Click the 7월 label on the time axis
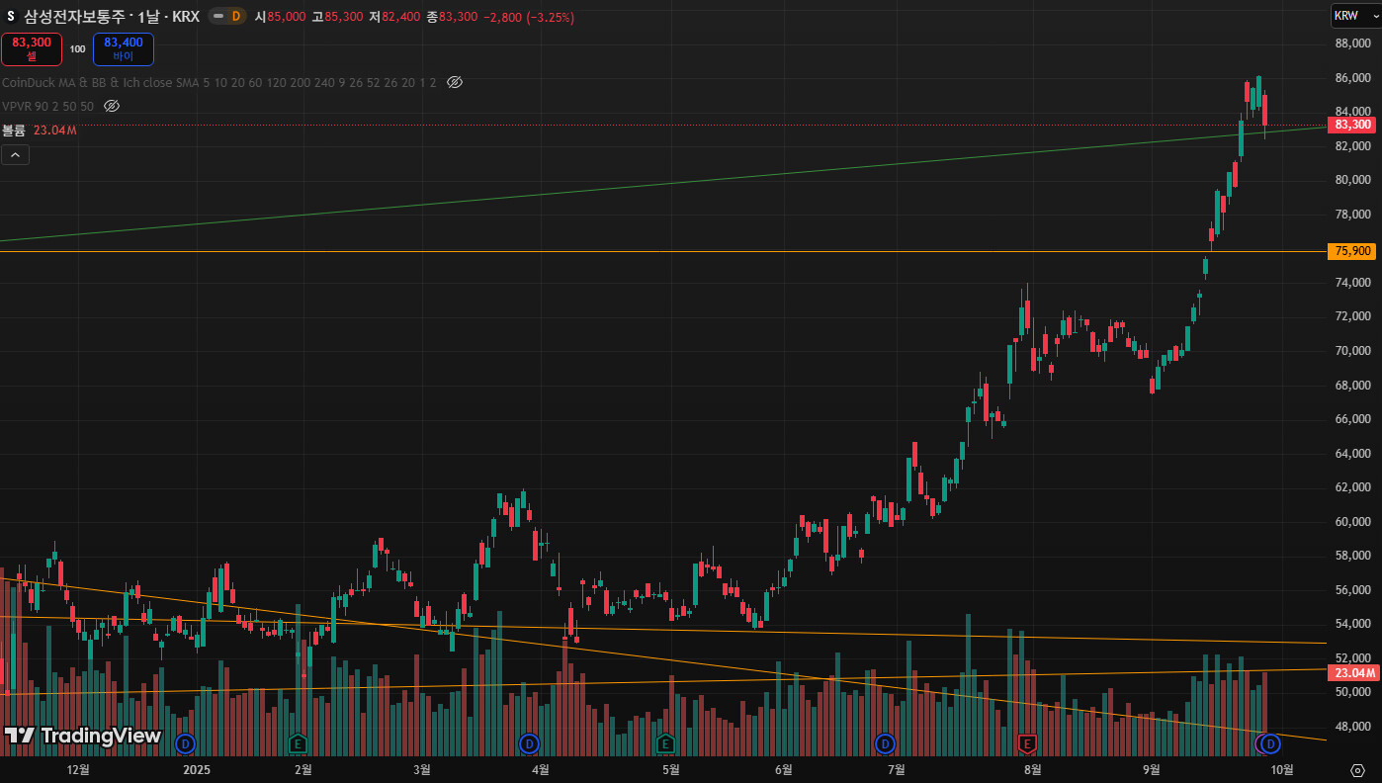The width and height of the screenshot is (1382, 783). [897, 769]
